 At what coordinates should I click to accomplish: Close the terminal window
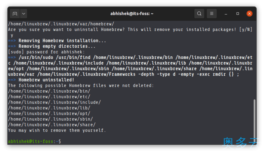(249, 14)
